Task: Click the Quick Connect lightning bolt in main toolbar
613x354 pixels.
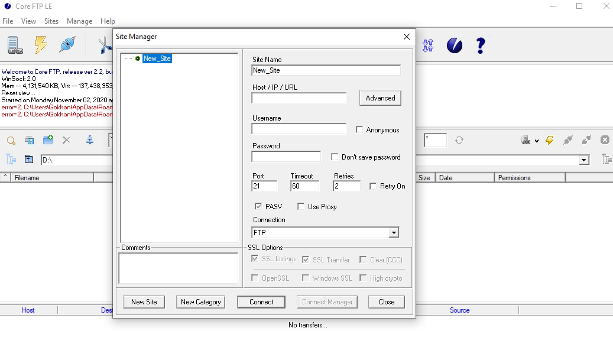Action: pos(41,44)
